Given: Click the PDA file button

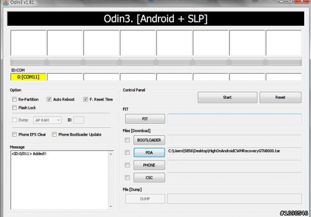Looking at the screenshot, I should (x=149, y=152).
